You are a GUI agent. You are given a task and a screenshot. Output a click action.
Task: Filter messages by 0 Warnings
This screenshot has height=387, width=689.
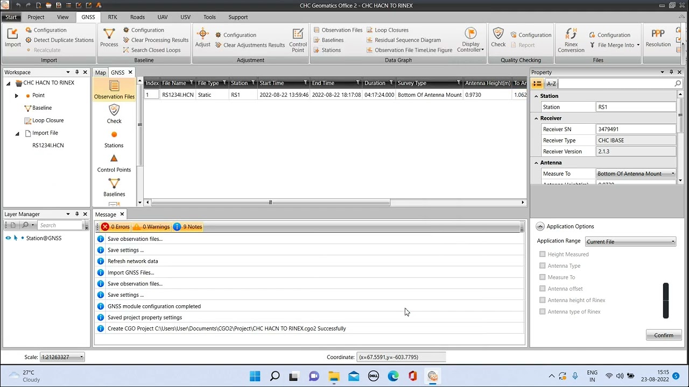[151, 227]
